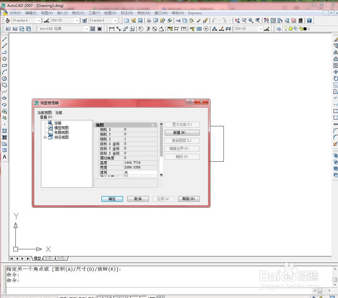Select 布局视图 in view tree
Image resolution: width=338 pixels, height=298 pixels.
61,133
